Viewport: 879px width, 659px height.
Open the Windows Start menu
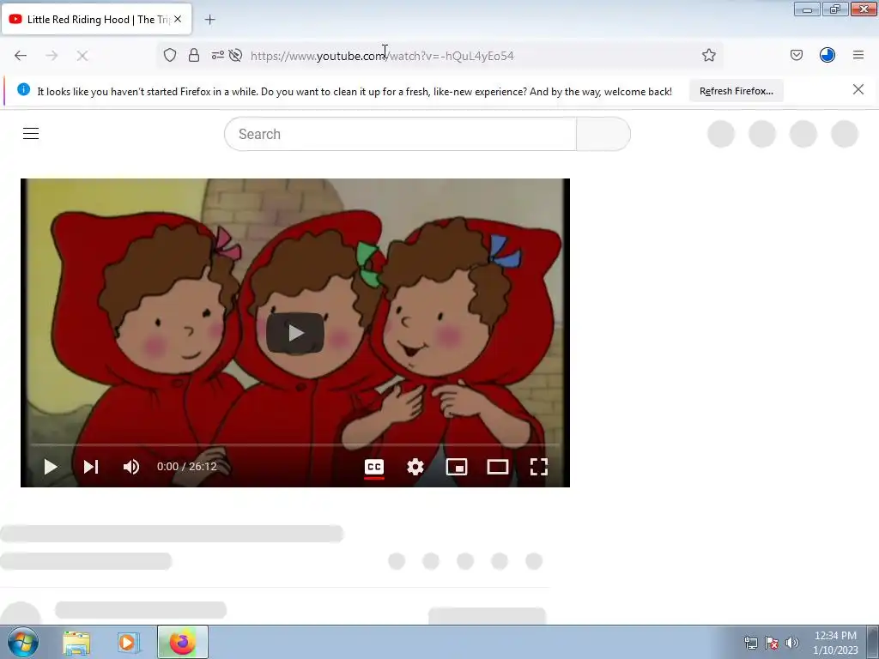pos(23,642)
